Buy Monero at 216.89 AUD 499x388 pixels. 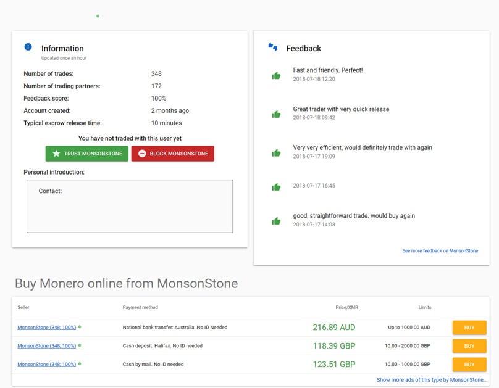click(x=469, y=328)
